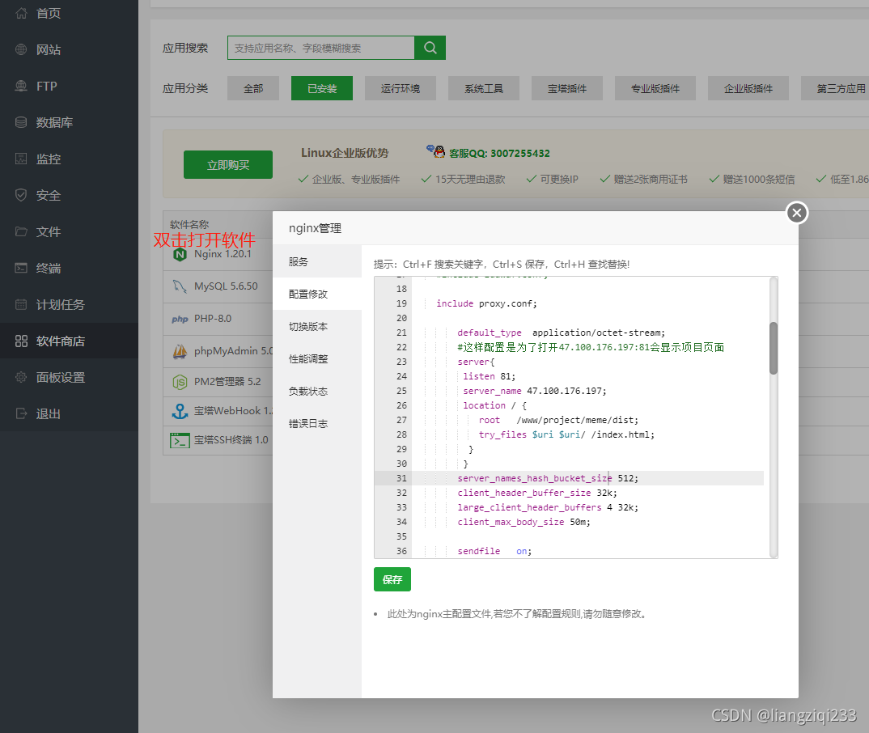Save nginx config with 保存 button
Image resolution: width=869 pixels, height=733 pixels.
pos(392,579)
